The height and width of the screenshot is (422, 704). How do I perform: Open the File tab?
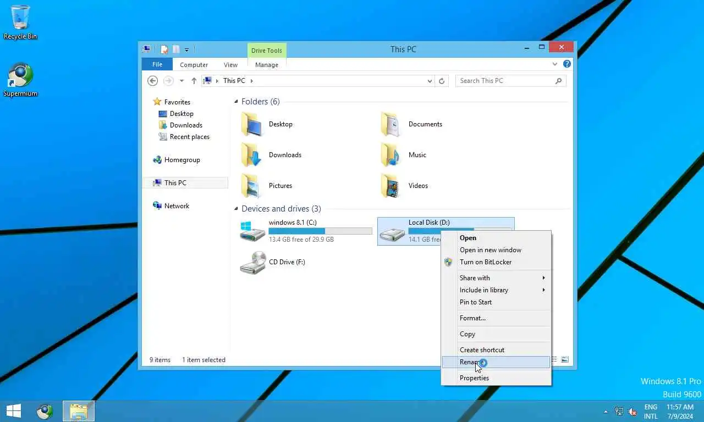tap(157, 64)
